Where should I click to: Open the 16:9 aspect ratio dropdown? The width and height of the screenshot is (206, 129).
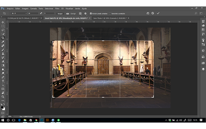pyautogui.click(x=19, y=13)
